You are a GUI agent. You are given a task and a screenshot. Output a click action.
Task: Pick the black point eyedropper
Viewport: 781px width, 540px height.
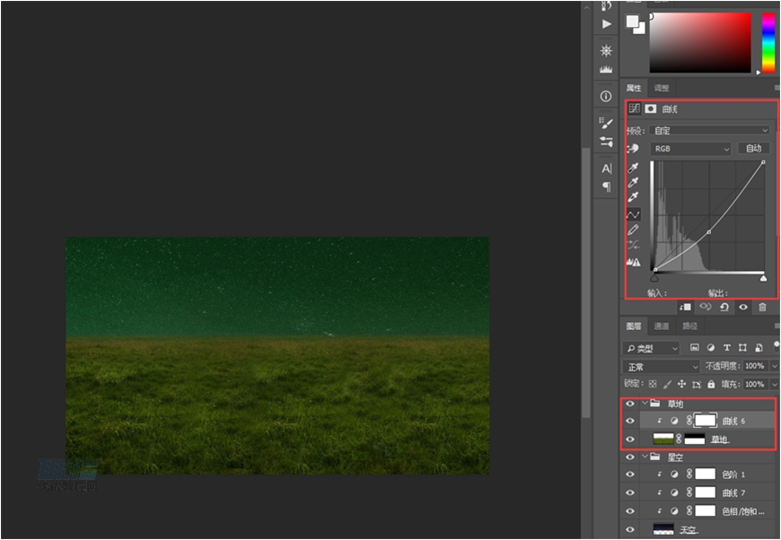point(633,168)
